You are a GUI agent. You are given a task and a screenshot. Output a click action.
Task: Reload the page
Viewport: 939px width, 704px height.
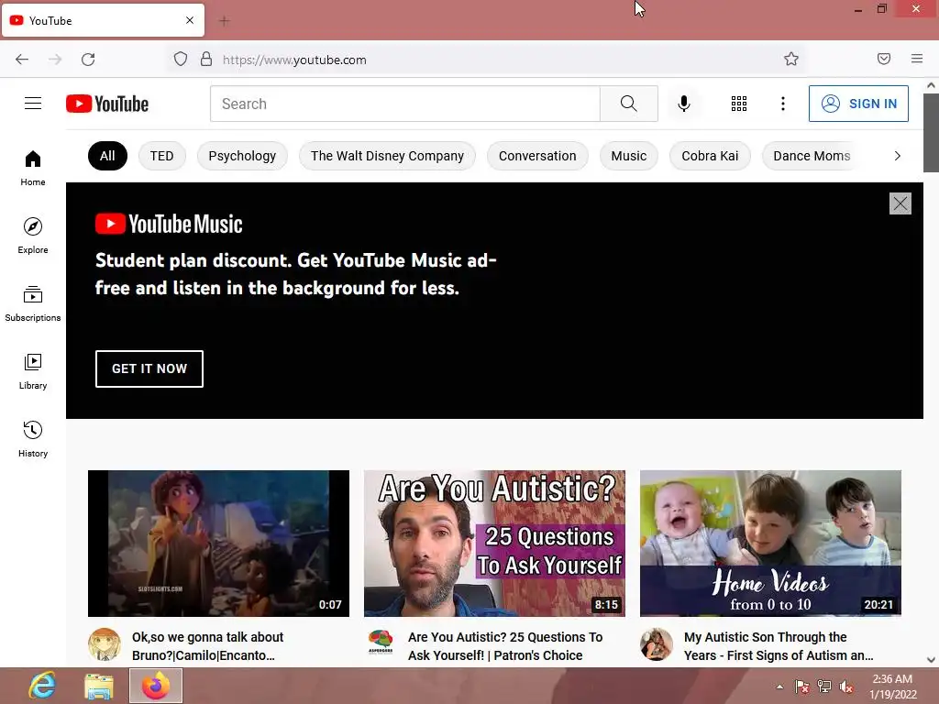click(x=88, y=60)
